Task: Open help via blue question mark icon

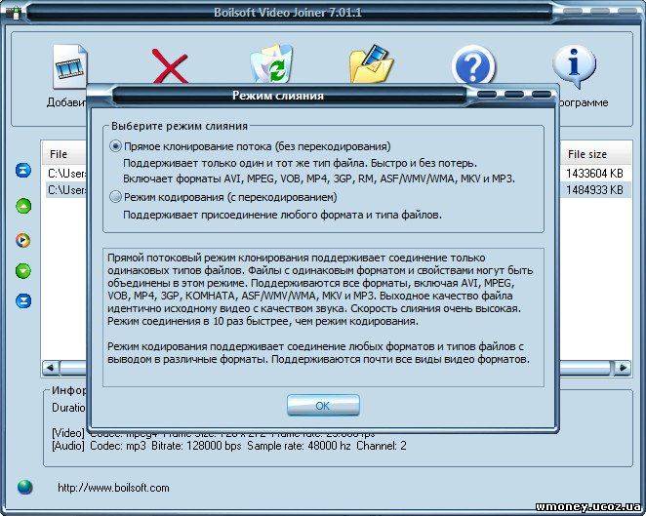Action: (x=473, y=65)
